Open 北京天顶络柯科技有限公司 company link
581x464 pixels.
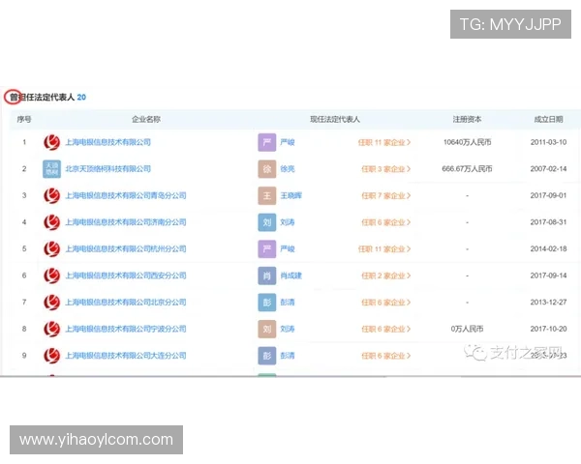[107, 169]
